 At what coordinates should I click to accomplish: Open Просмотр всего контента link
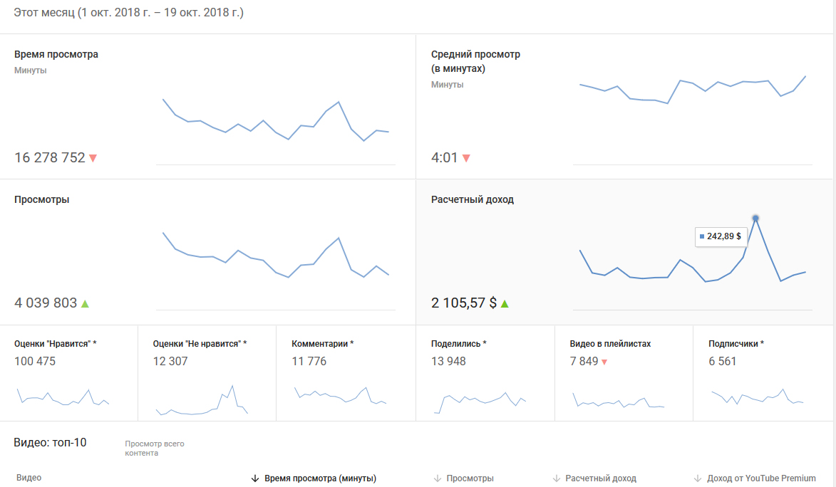coord(154,448)
